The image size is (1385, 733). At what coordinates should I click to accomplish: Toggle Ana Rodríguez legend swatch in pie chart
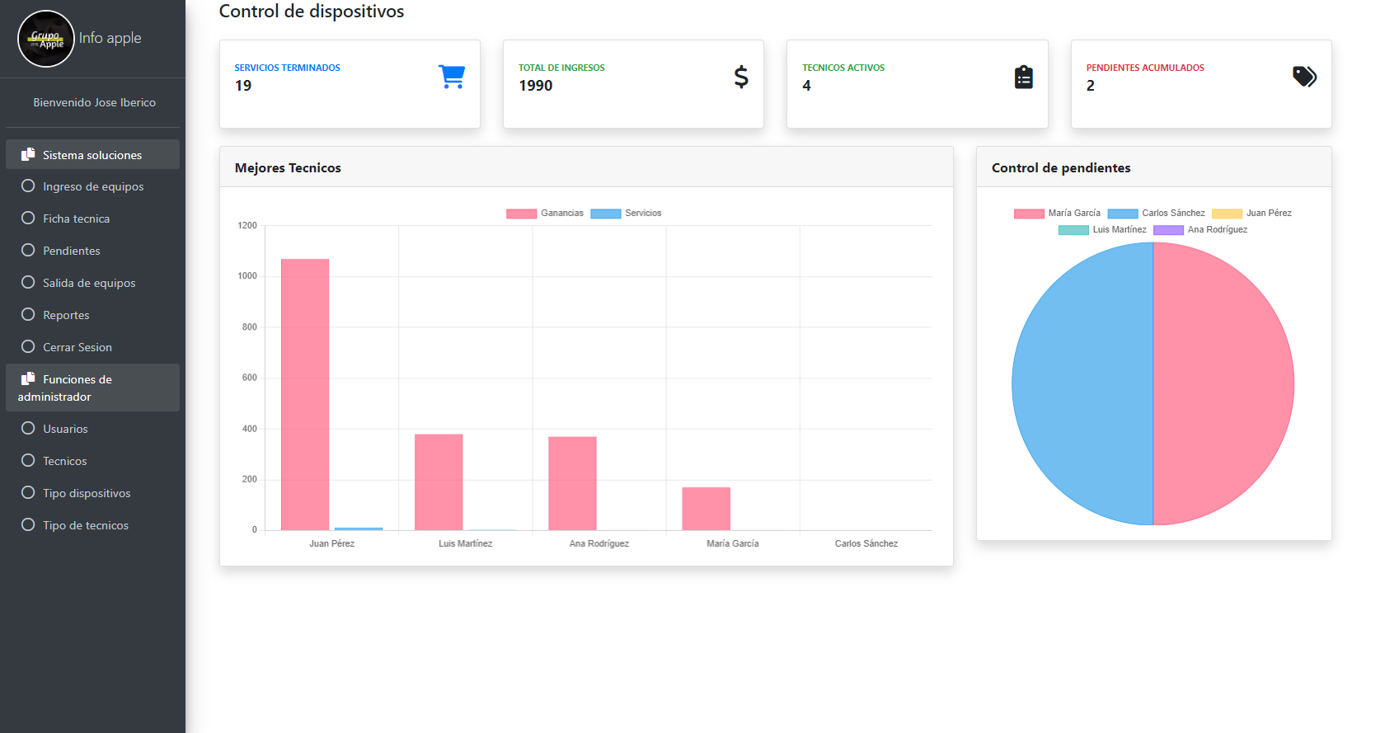tap(1168, 230)
